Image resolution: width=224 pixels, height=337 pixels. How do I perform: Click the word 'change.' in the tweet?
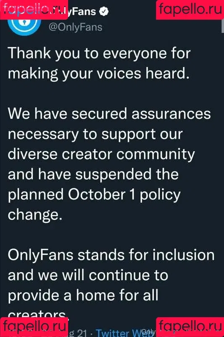pos(35,215)
